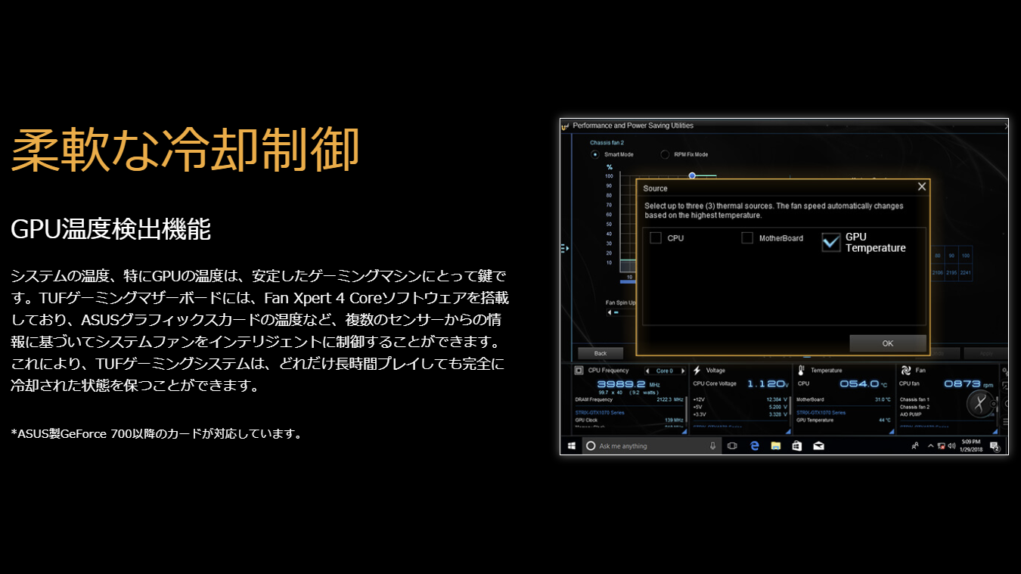Click the Back button
This screenshot has width=1021, height=574.
tap(600, 353)
